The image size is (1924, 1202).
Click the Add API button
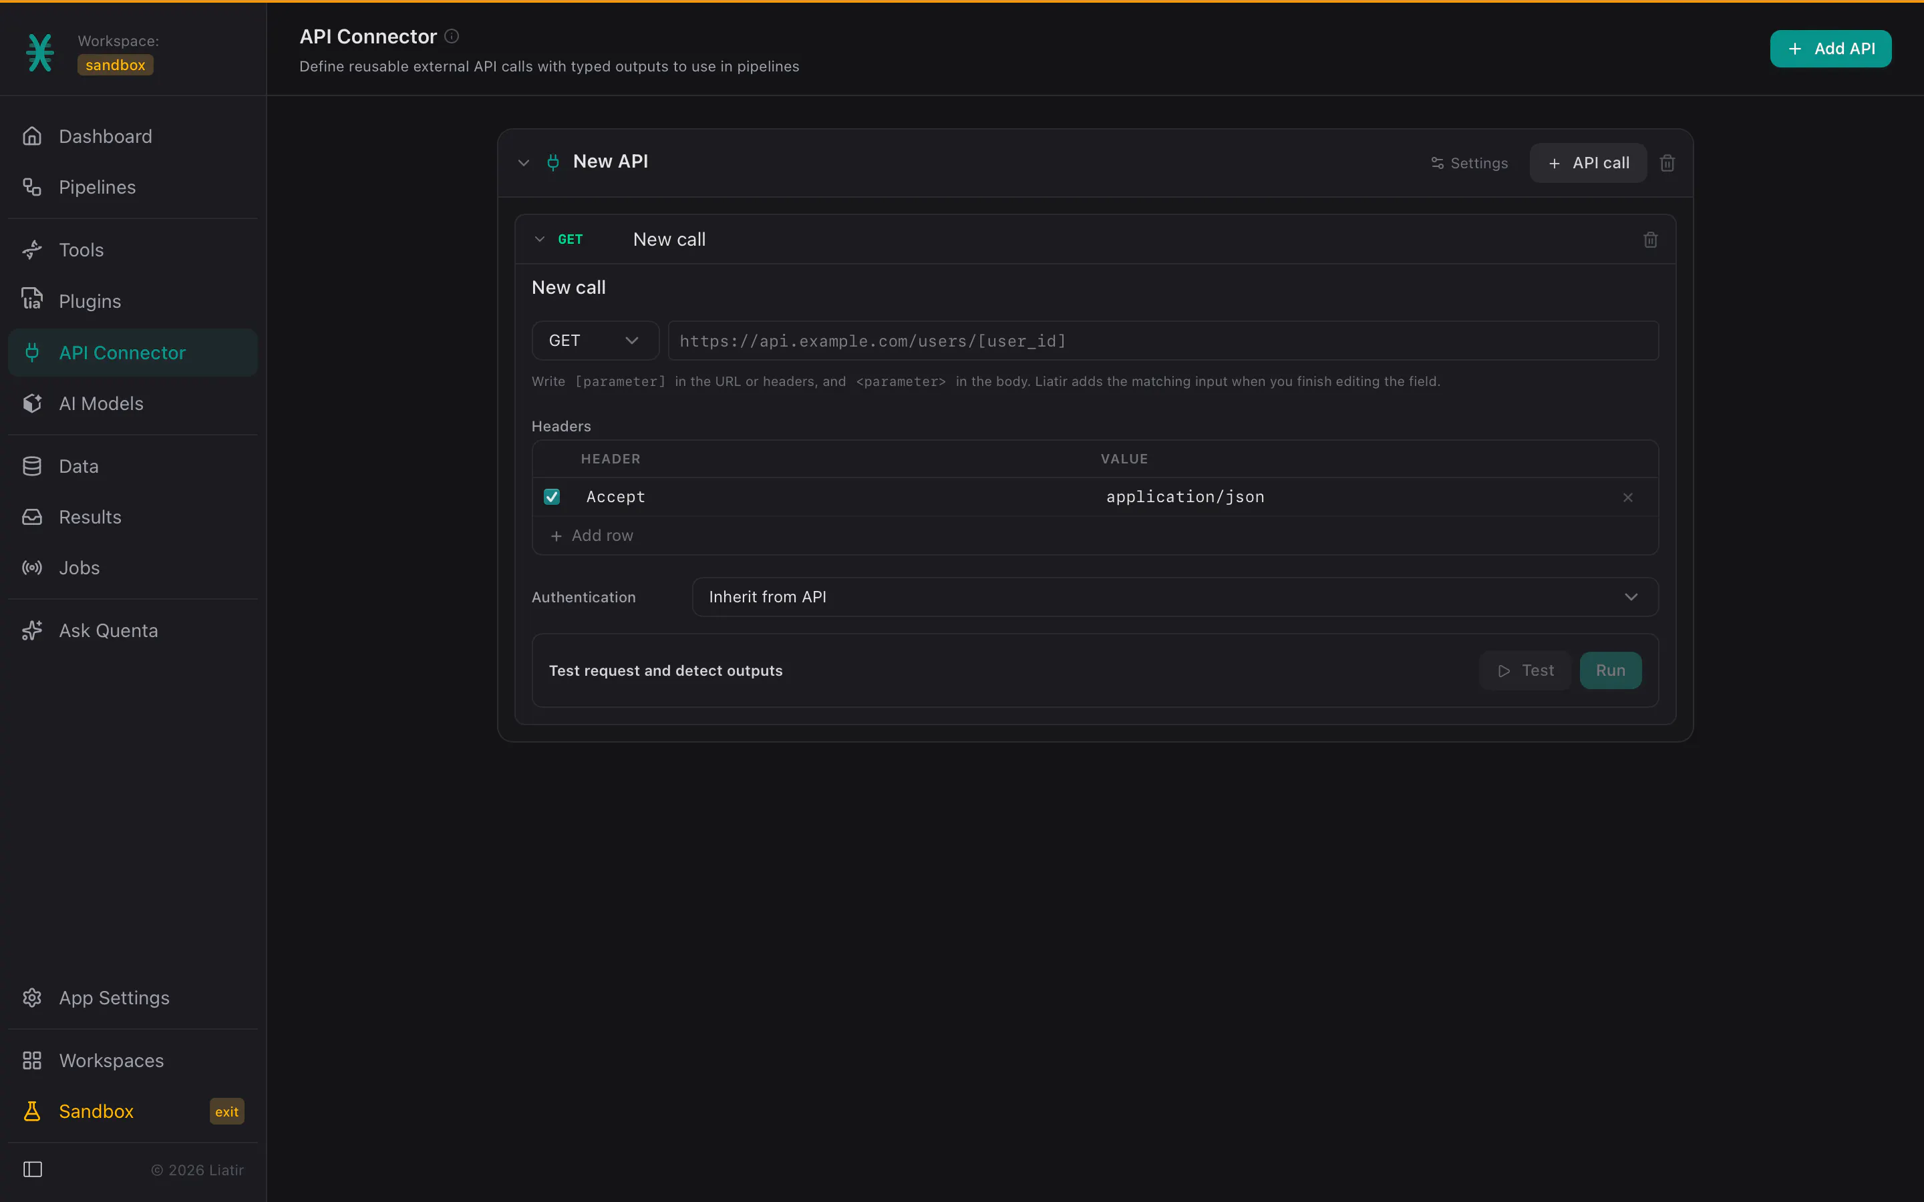[x=1830, y=49]
